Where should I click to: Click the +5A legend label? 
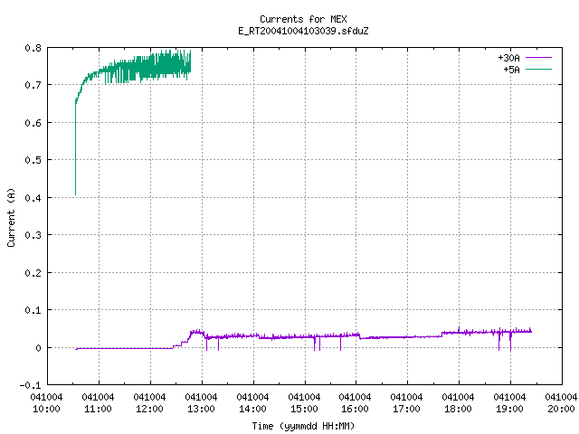(x=511, y=70)
